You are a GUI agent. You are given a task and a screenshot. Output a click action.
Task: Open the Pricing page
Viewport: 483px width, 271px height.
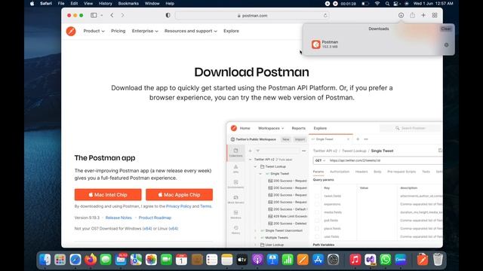pyautogui.click(x=118, y=31)
